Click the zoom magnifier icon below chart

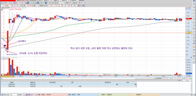click(x=186, y=78)
